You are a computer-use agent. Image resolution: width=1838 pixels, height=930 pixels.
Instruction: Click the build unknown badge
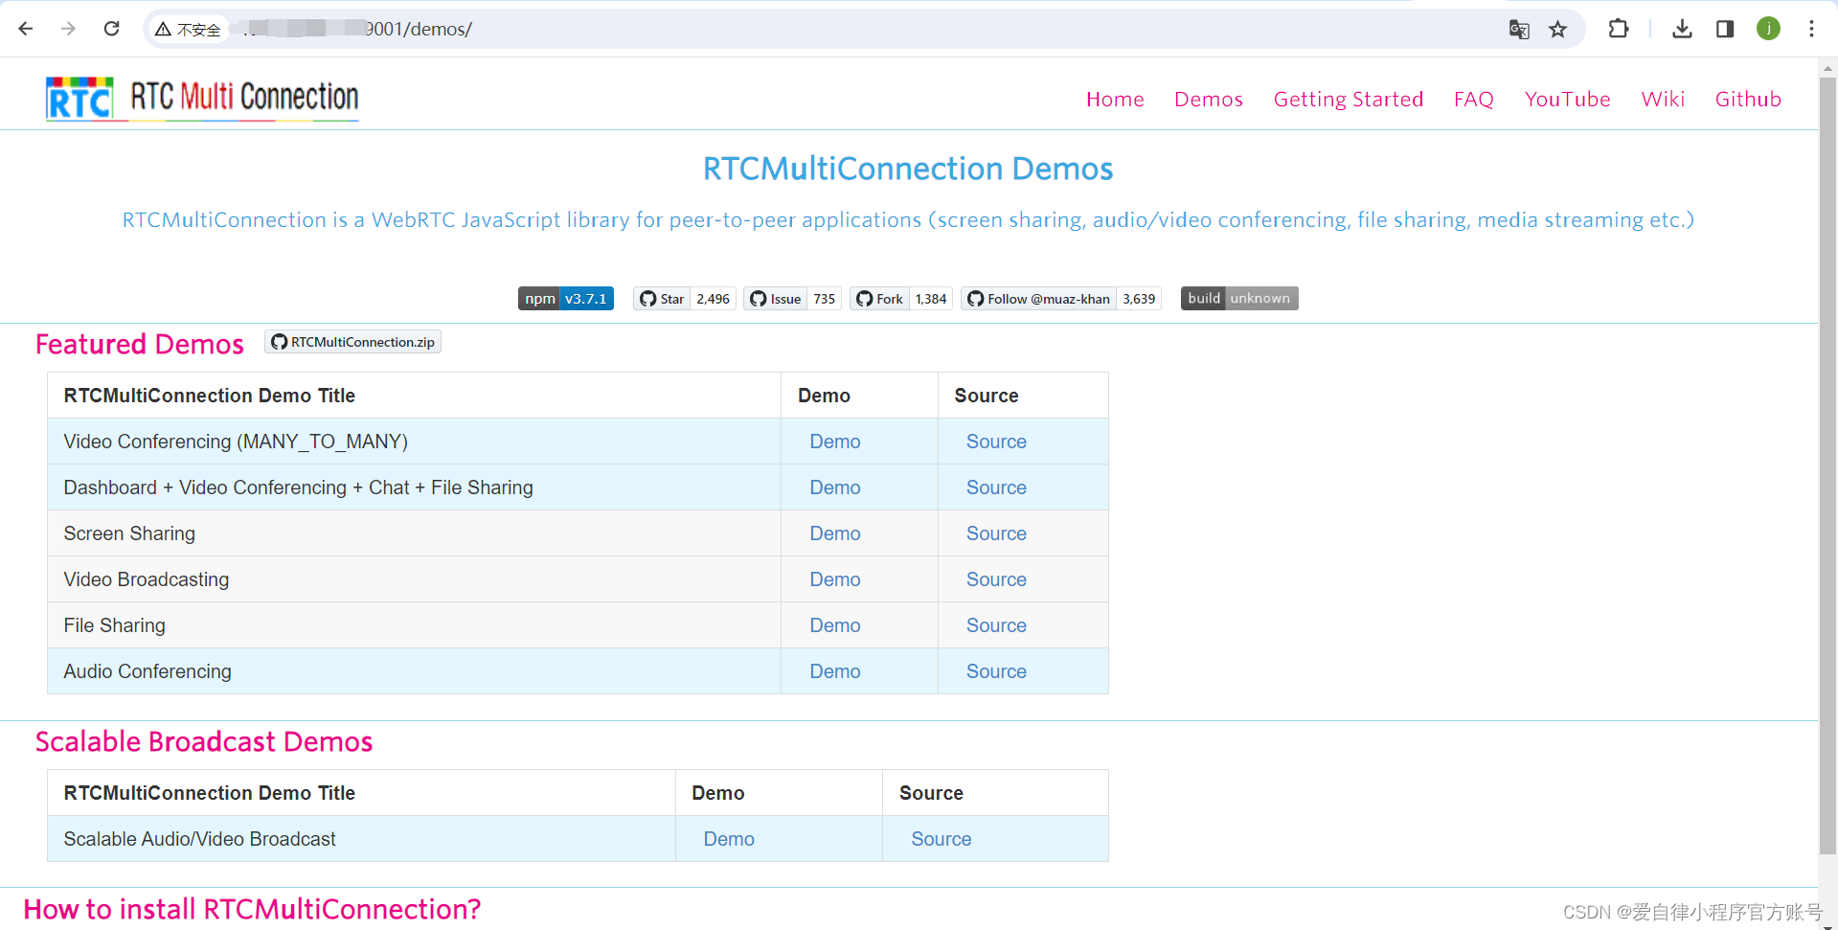(1239, 299)
